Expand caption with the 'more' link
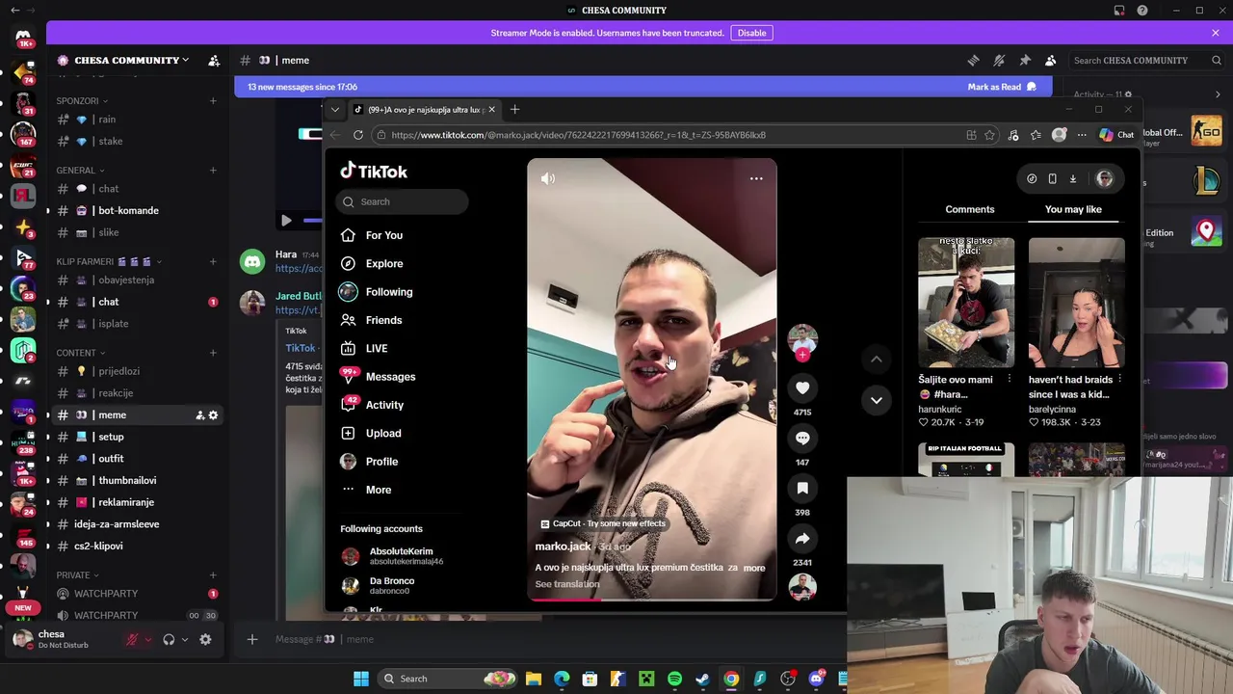 coord(754,568)
